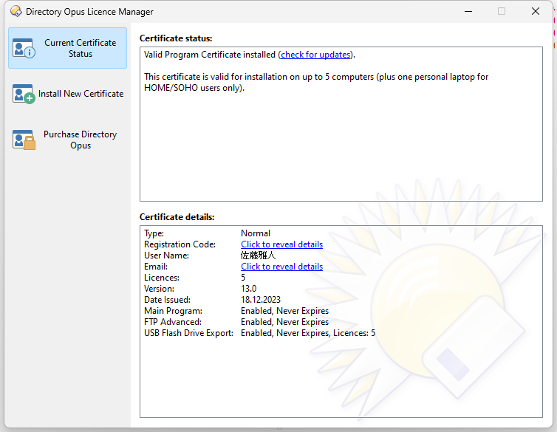Click the USB Flash Drive Export value
Screen dimensions: 557x432
(x=308, y=333)
